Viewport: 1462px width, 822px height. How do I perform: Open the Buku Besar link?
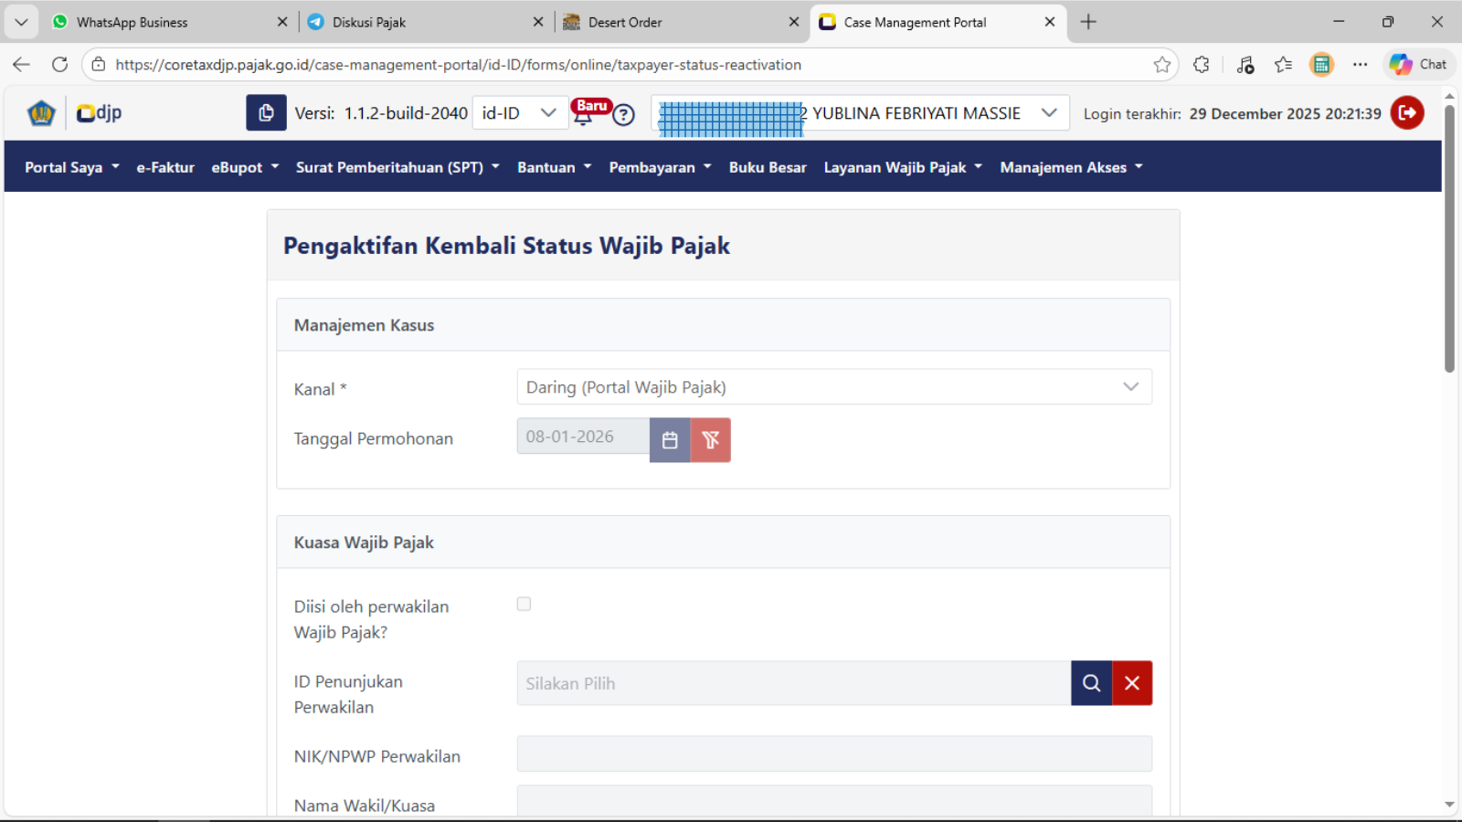click(768, 167)
